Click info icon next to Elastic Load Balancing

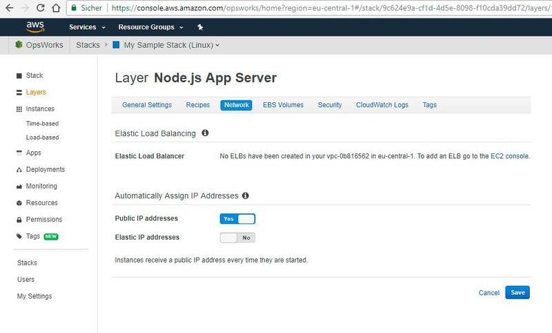(205, 133)
